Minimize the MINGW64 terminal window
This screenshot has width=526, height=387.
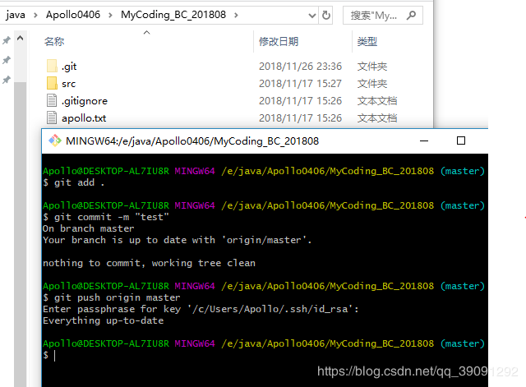click(x=424, y=141)
